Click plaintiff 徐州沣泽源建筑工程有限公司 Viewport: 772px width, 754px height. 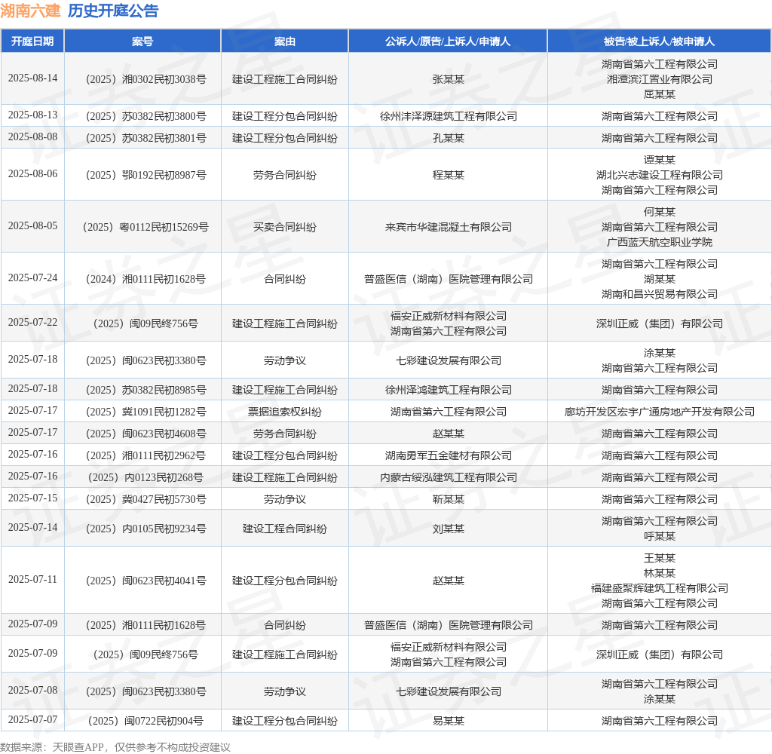tap(448, 116)
